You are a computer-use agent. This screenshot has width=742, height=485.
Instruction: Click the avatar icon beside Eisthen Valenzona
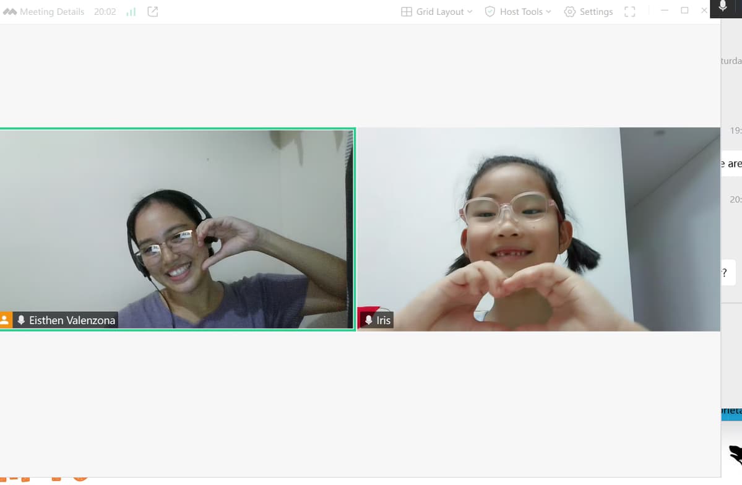point(6,320)
